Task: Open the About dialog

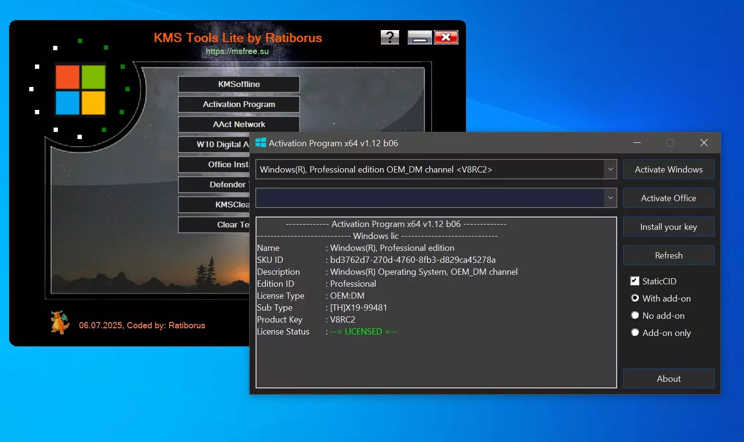Action: click(668, 378)
